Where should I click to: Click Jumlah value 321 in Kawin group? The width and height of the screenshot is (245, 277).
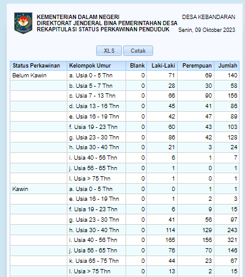pyautogui.click(x=232, y=240)
